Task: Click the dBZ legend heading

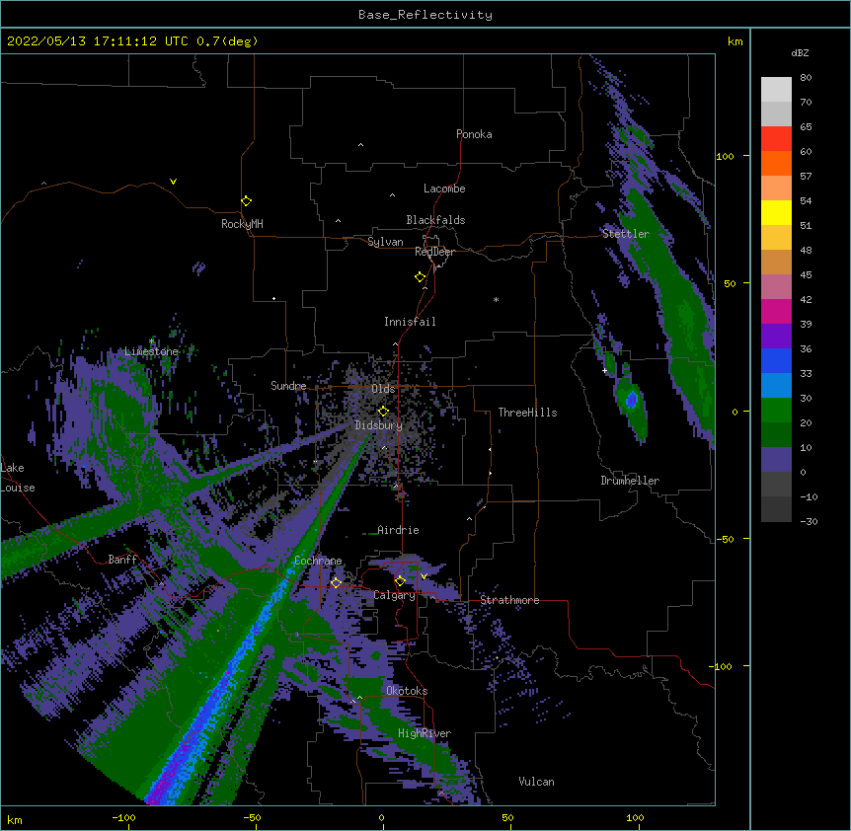Action: [x=800, y=53]
